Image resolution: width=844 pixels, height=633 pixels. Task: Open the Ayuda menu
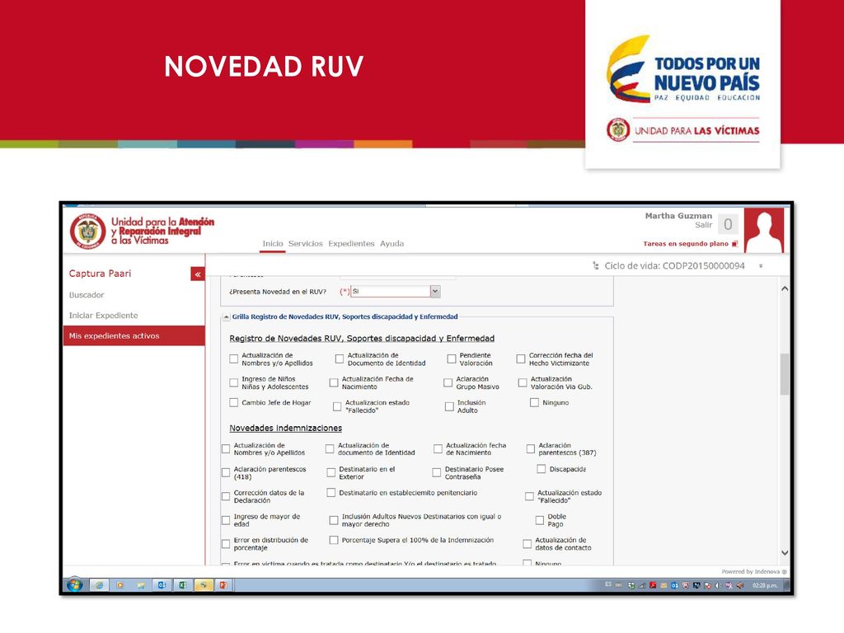coord(392,244)
